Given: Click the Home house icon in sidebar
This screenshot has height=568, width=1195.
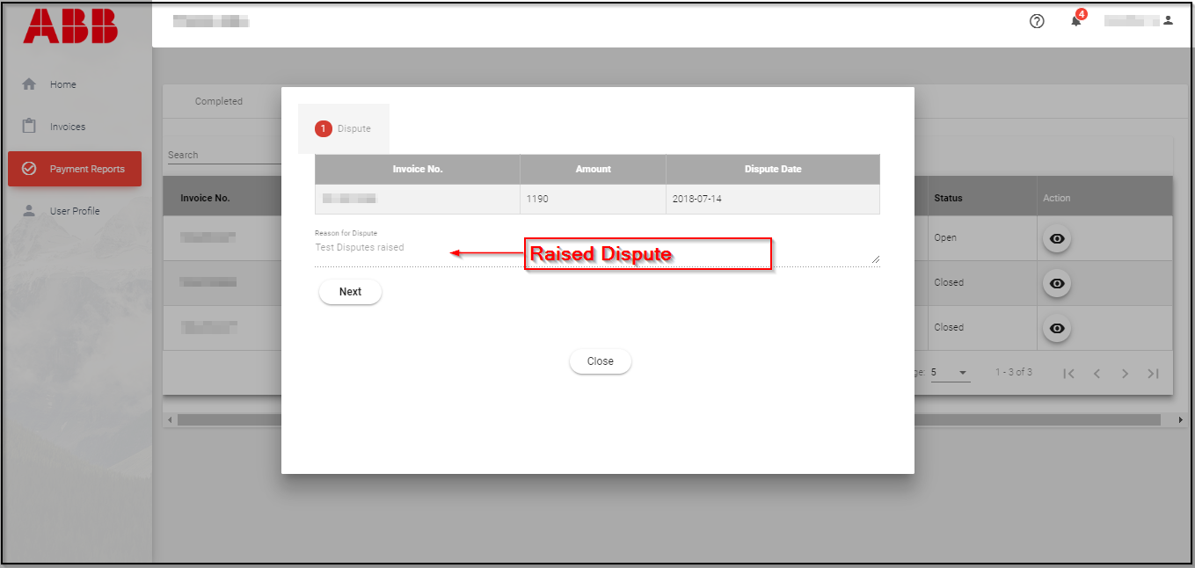Looking at the screenshot, I should point(29,84).
